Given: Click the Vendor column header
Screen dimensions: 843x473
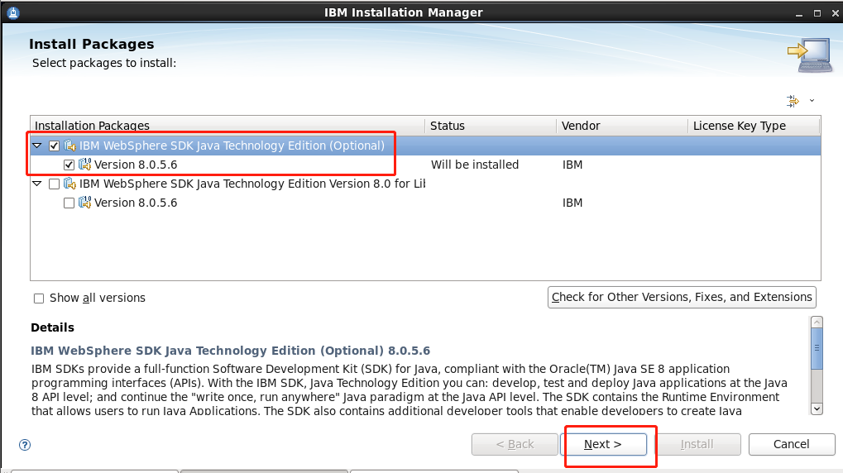Looking at the screenshot, I should (x=620, y=126).
